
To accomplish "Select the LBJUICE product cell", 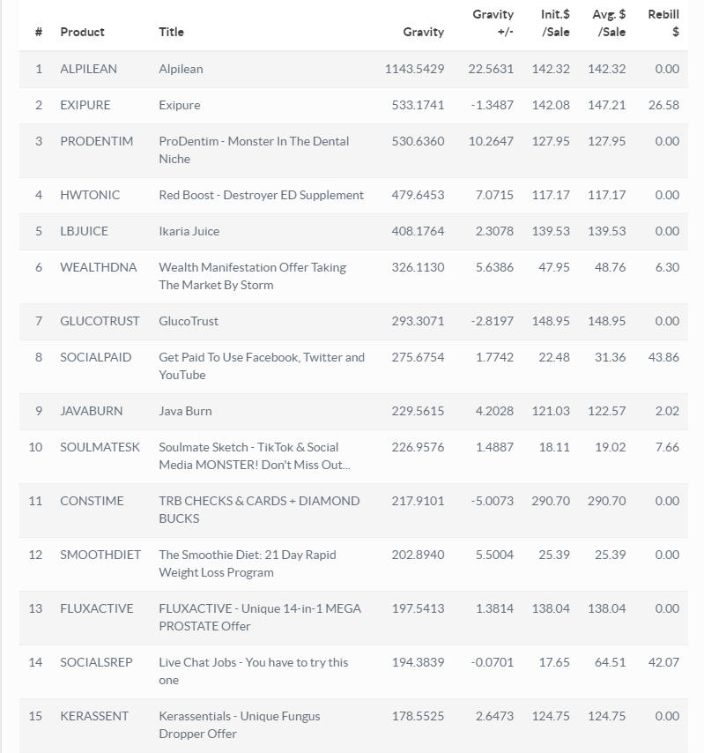I will pyautogui.click(x=84, y=231).
